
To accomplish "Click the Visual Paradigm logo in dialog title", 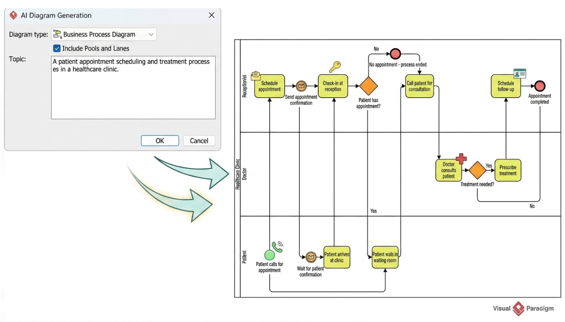I will pyautogui.click(x=13, y=15).
